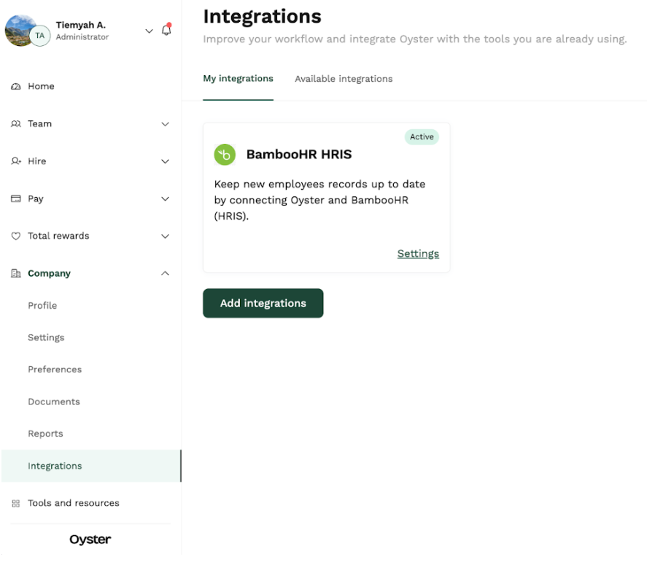Open Settings for the BambooHR integration
This screenshot has height=562, width=647.
417,253
